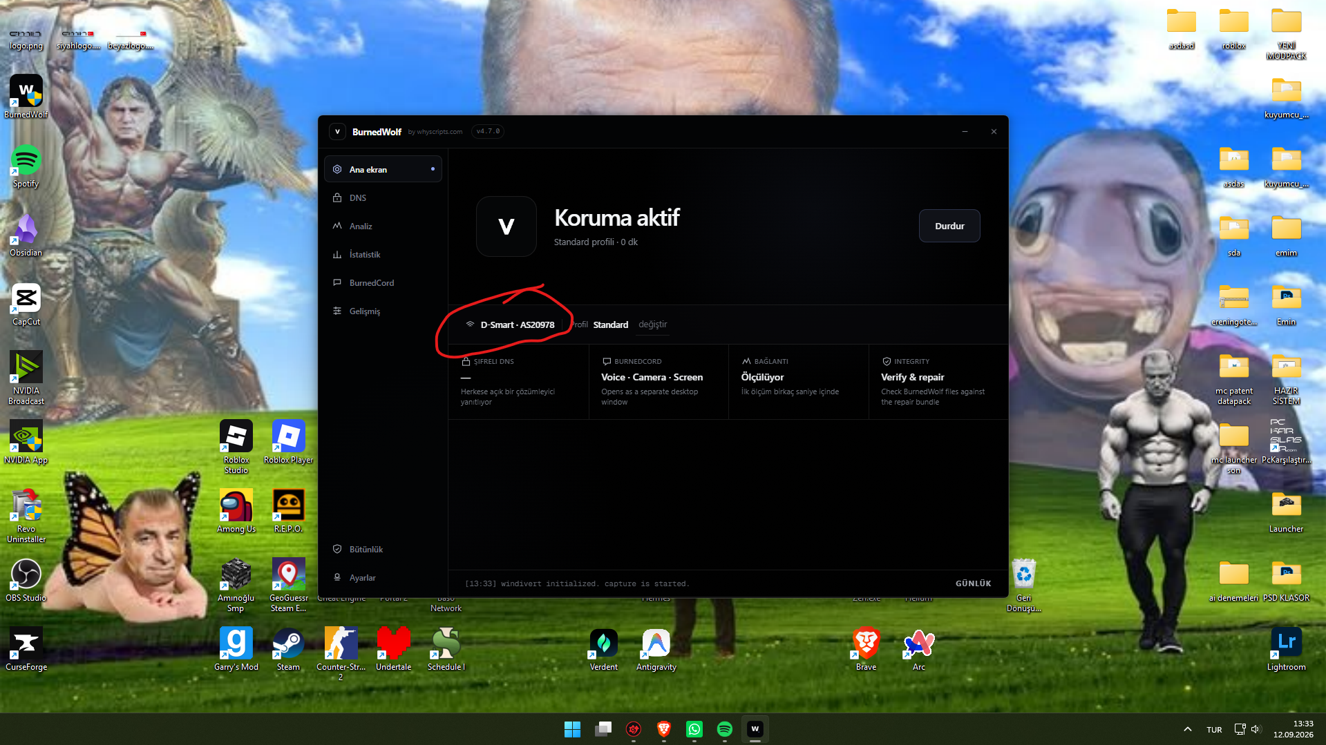The height and width of the screenshot is (745, 1326).
Task: Open Spotify from the taskbar
Action: (725, 729)
